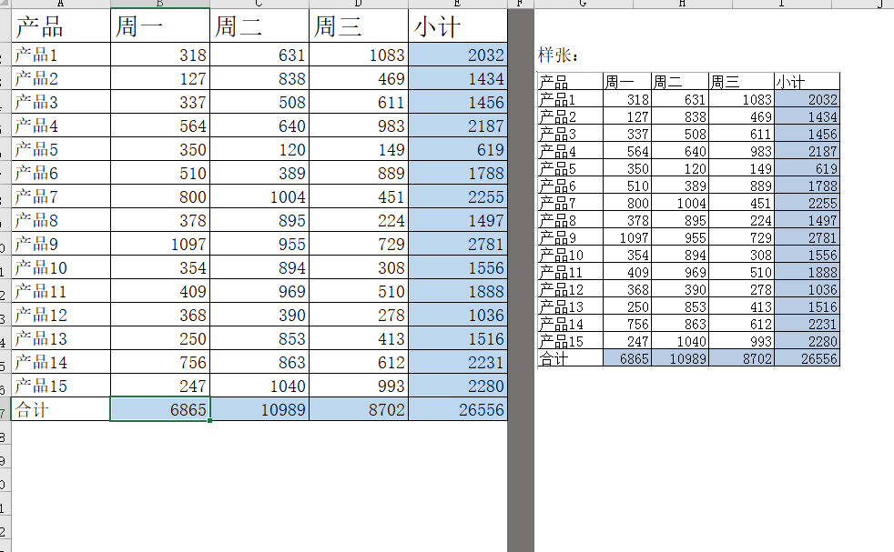This screenshot has width=894, height=552.
Task: Click value 1516 in sample table
Action: tap(807, 306)
